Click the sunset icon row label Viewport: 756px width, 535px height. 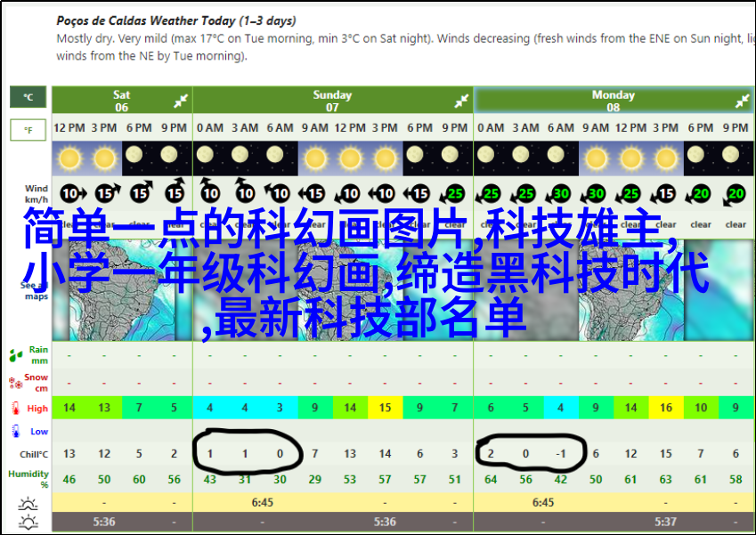point(28,523)
